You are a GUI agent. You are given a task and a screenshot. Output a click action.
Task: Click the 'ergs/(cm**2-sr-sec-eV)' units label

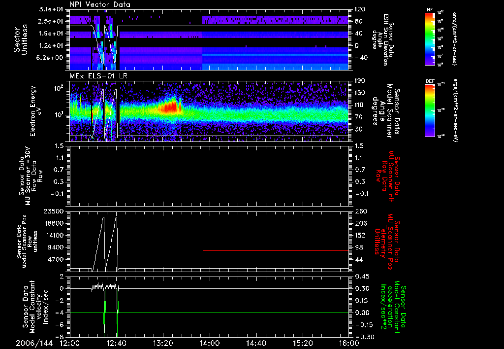tap(454, 110)
